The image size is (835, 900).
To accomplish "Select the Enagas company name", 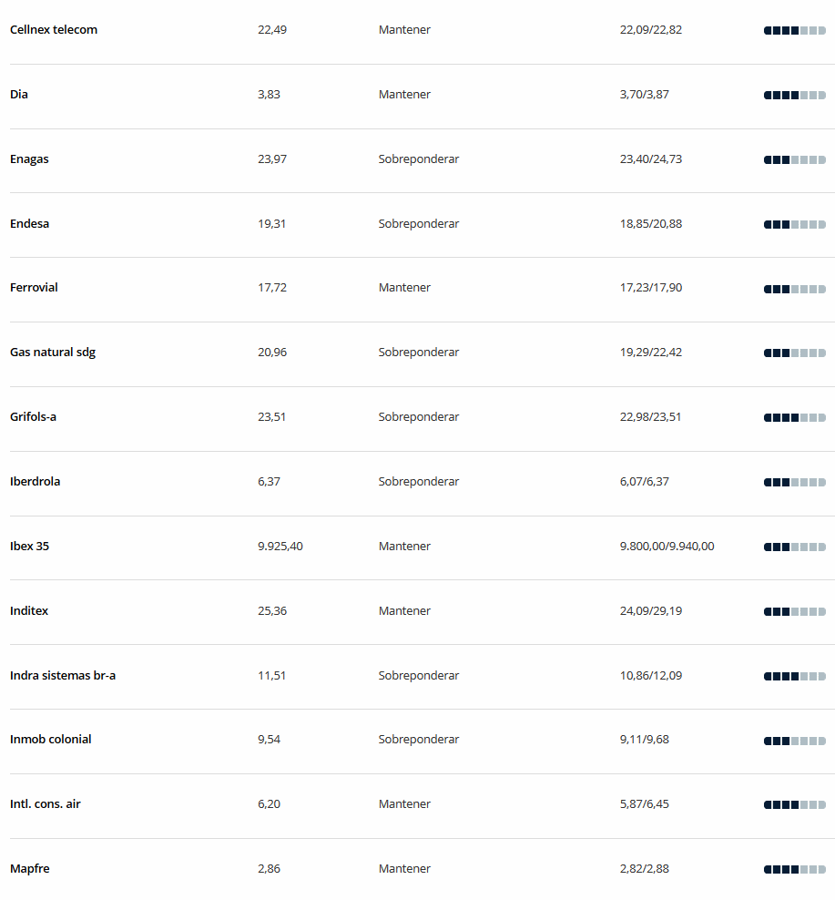I will [x=29, y=159].
